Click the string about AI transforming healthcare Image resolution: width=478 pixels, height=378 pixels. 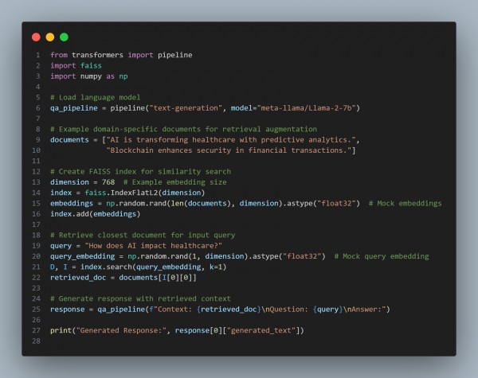[231, 140]
